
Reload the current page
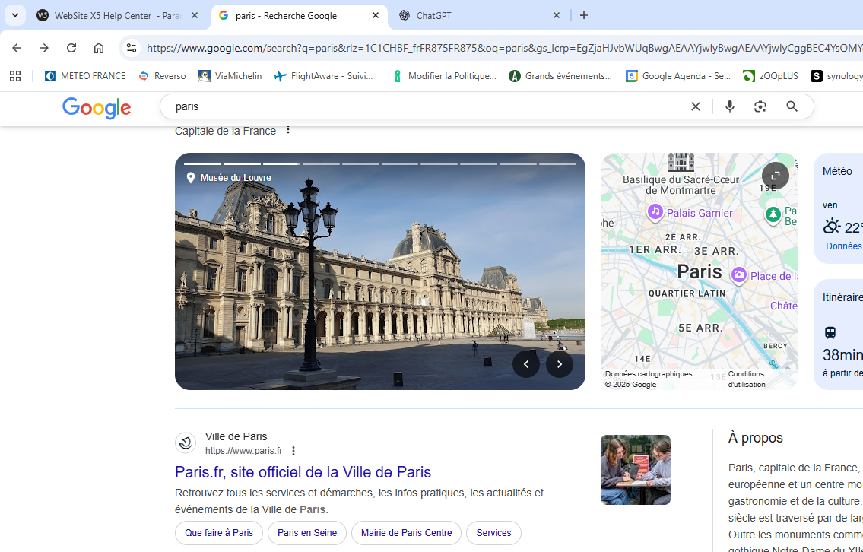coord(71,48)
